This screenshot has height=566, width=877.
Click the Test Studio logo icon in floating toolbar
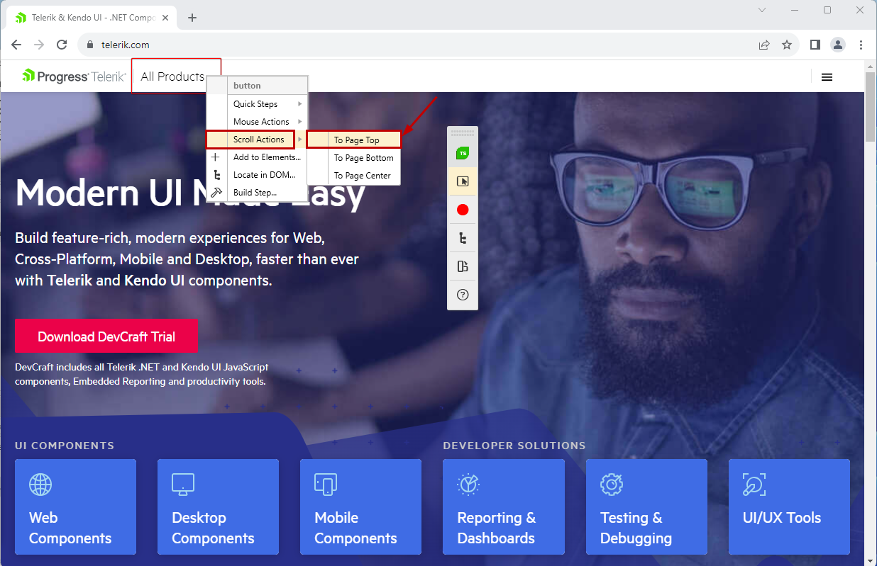[x=463, y=153]
